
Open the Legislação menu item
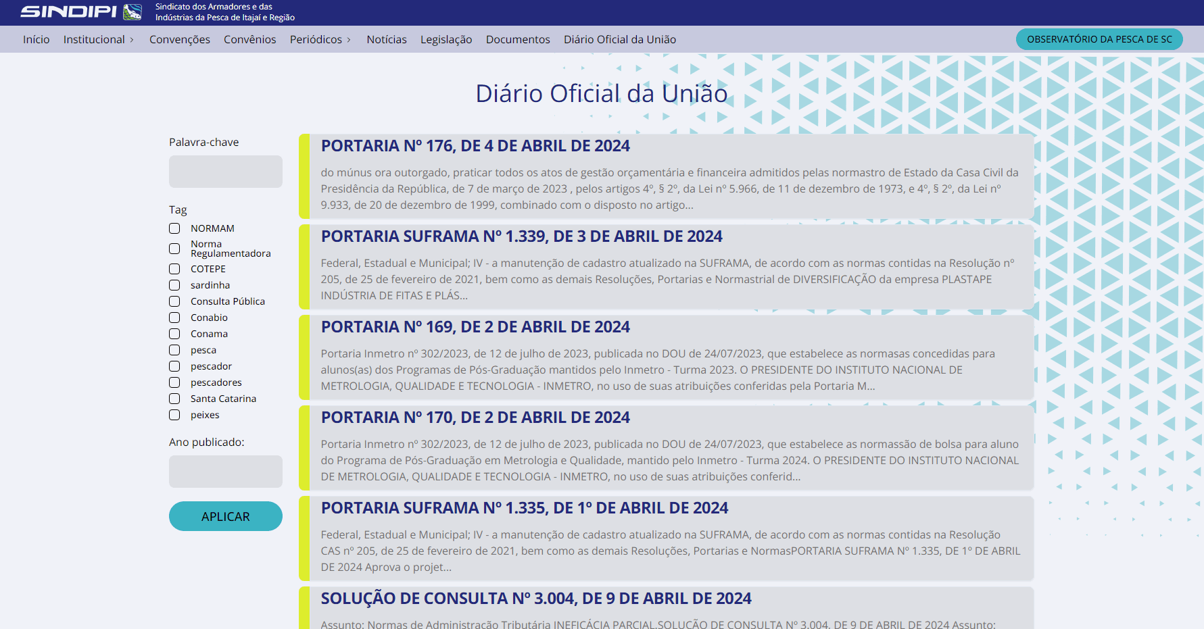(x=446, y=40)
